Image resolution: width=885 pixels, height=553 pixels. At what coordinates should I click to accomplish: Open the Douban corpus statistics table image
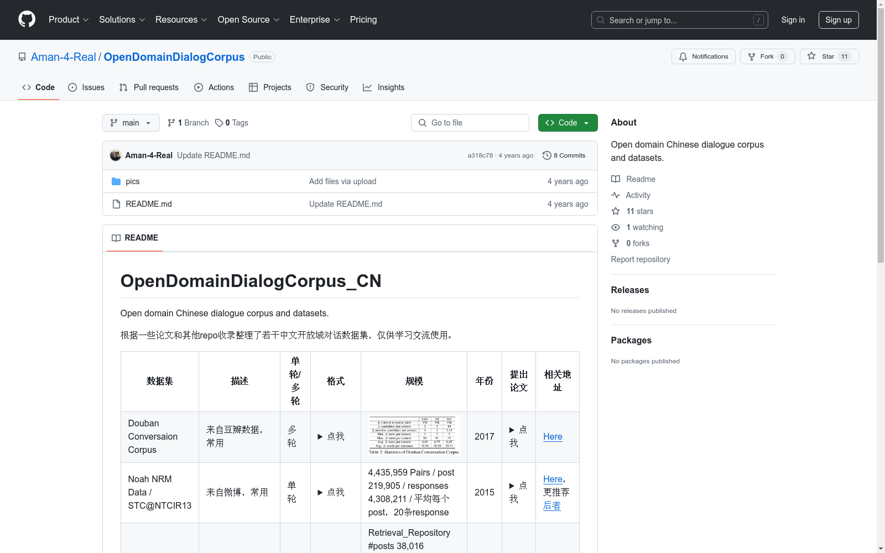414,436
